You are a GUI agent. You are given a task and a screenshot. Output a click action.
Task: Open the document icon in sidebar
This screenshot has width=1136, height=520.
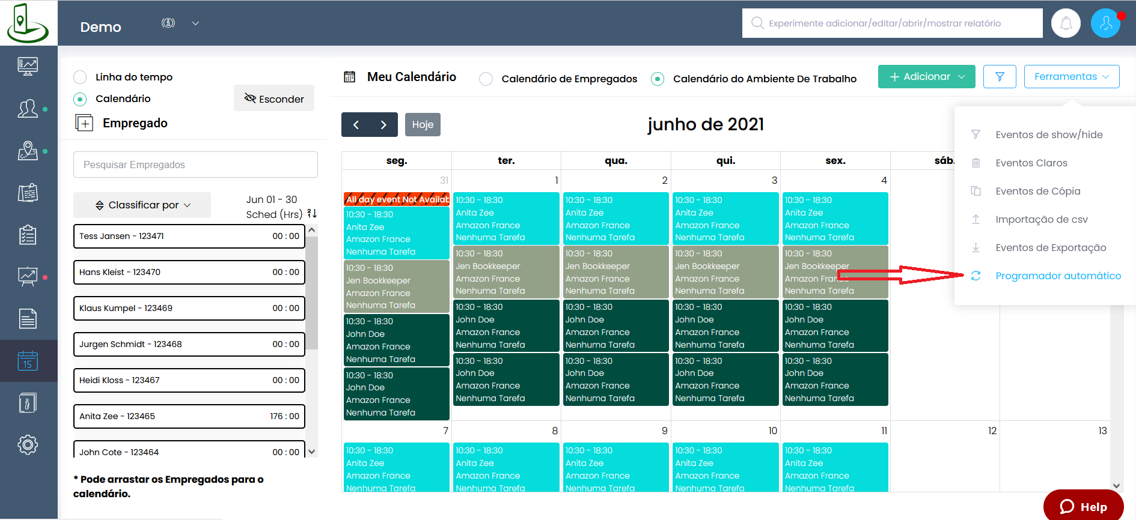click(x=28, y=319)
